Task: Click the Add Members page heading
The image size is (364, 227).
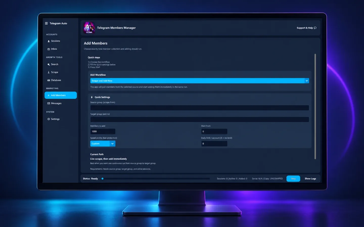Action: click(96, 43)
